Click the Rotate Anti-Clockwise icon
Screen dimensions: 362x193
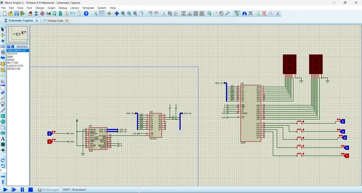pyautogui.click(x=3, y=166)
